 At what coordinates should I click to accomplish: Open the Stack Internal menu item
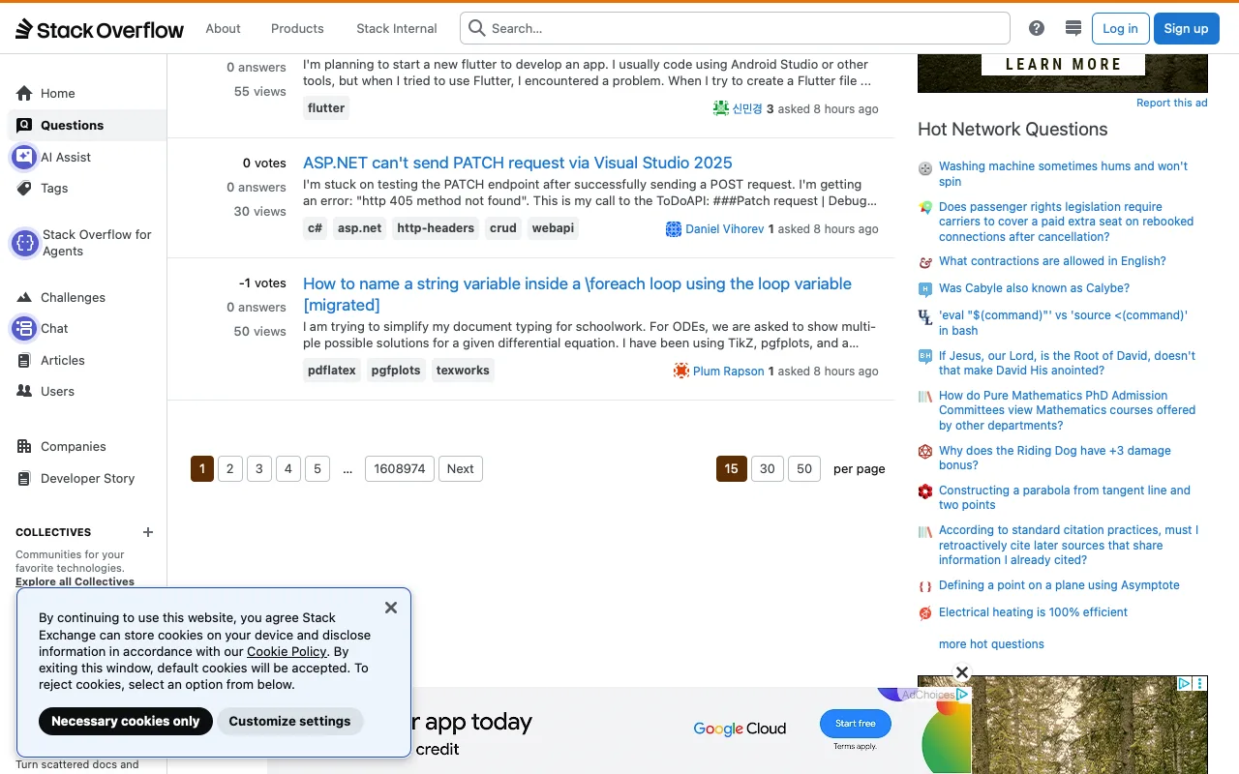tap(397, 28)
